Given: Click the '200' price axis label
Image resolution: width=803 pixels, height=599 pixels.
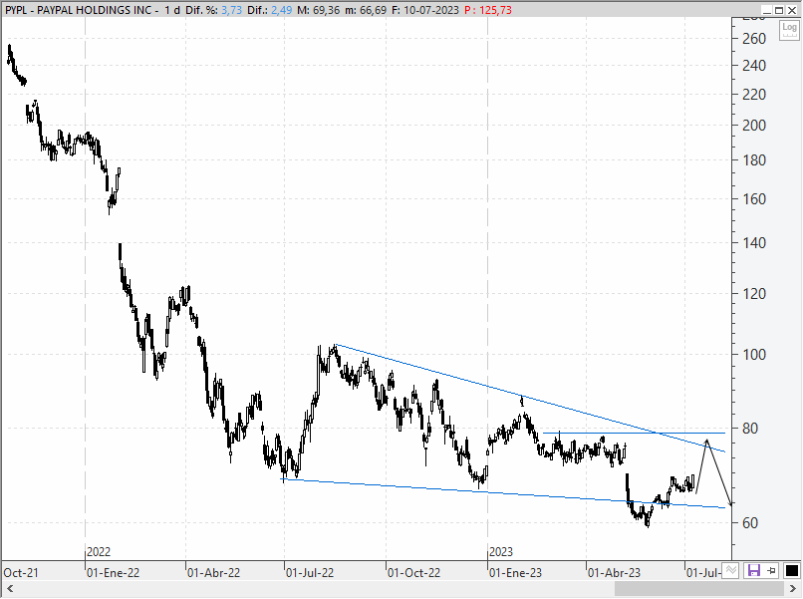Looking at the screenshot, I should point(754,125).
